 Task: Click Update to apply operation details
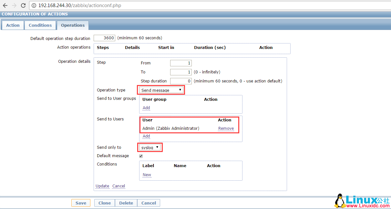click(x=102, y=186)
